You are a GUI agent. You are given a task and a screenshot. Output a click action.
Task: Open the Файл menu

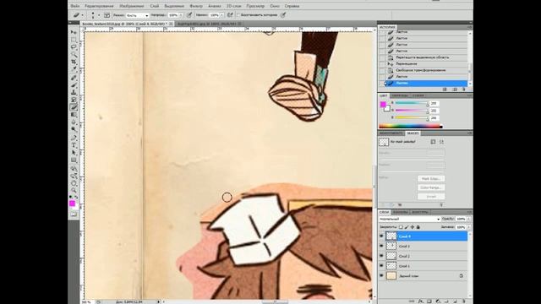(75, 6)
